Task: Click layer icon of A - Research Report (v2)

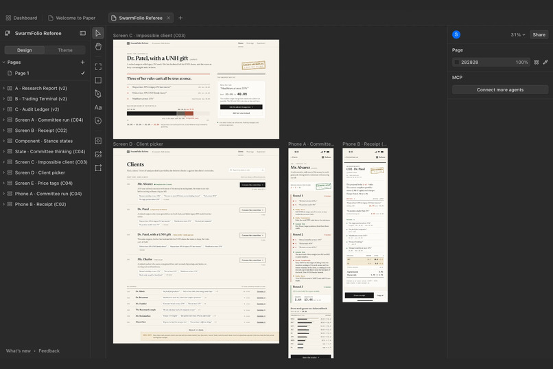Action: (x=10, y=88)
